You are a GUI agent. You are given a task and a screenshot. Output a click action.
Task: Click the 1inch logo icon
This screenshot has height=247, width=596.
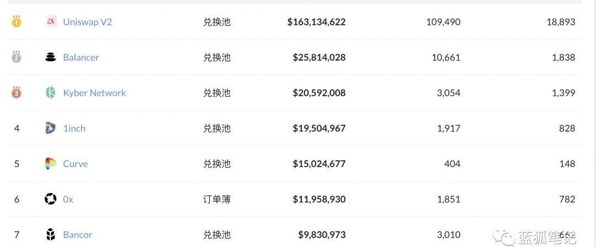pyautogui.click(x=51, y=128)
